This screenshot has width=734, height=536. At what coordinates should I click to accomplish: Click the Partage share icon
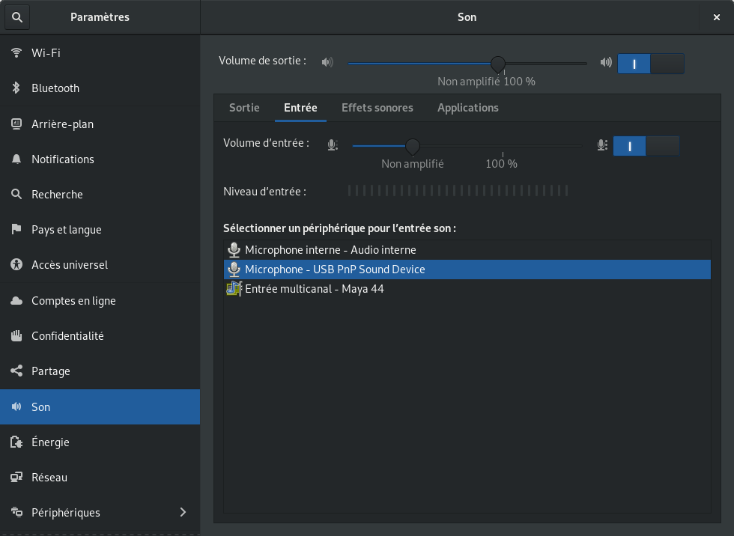coord(16,371)
